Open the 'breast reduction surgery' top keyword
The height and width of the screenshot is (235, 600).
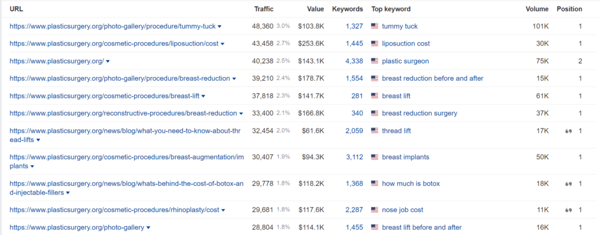click(420, 113)
